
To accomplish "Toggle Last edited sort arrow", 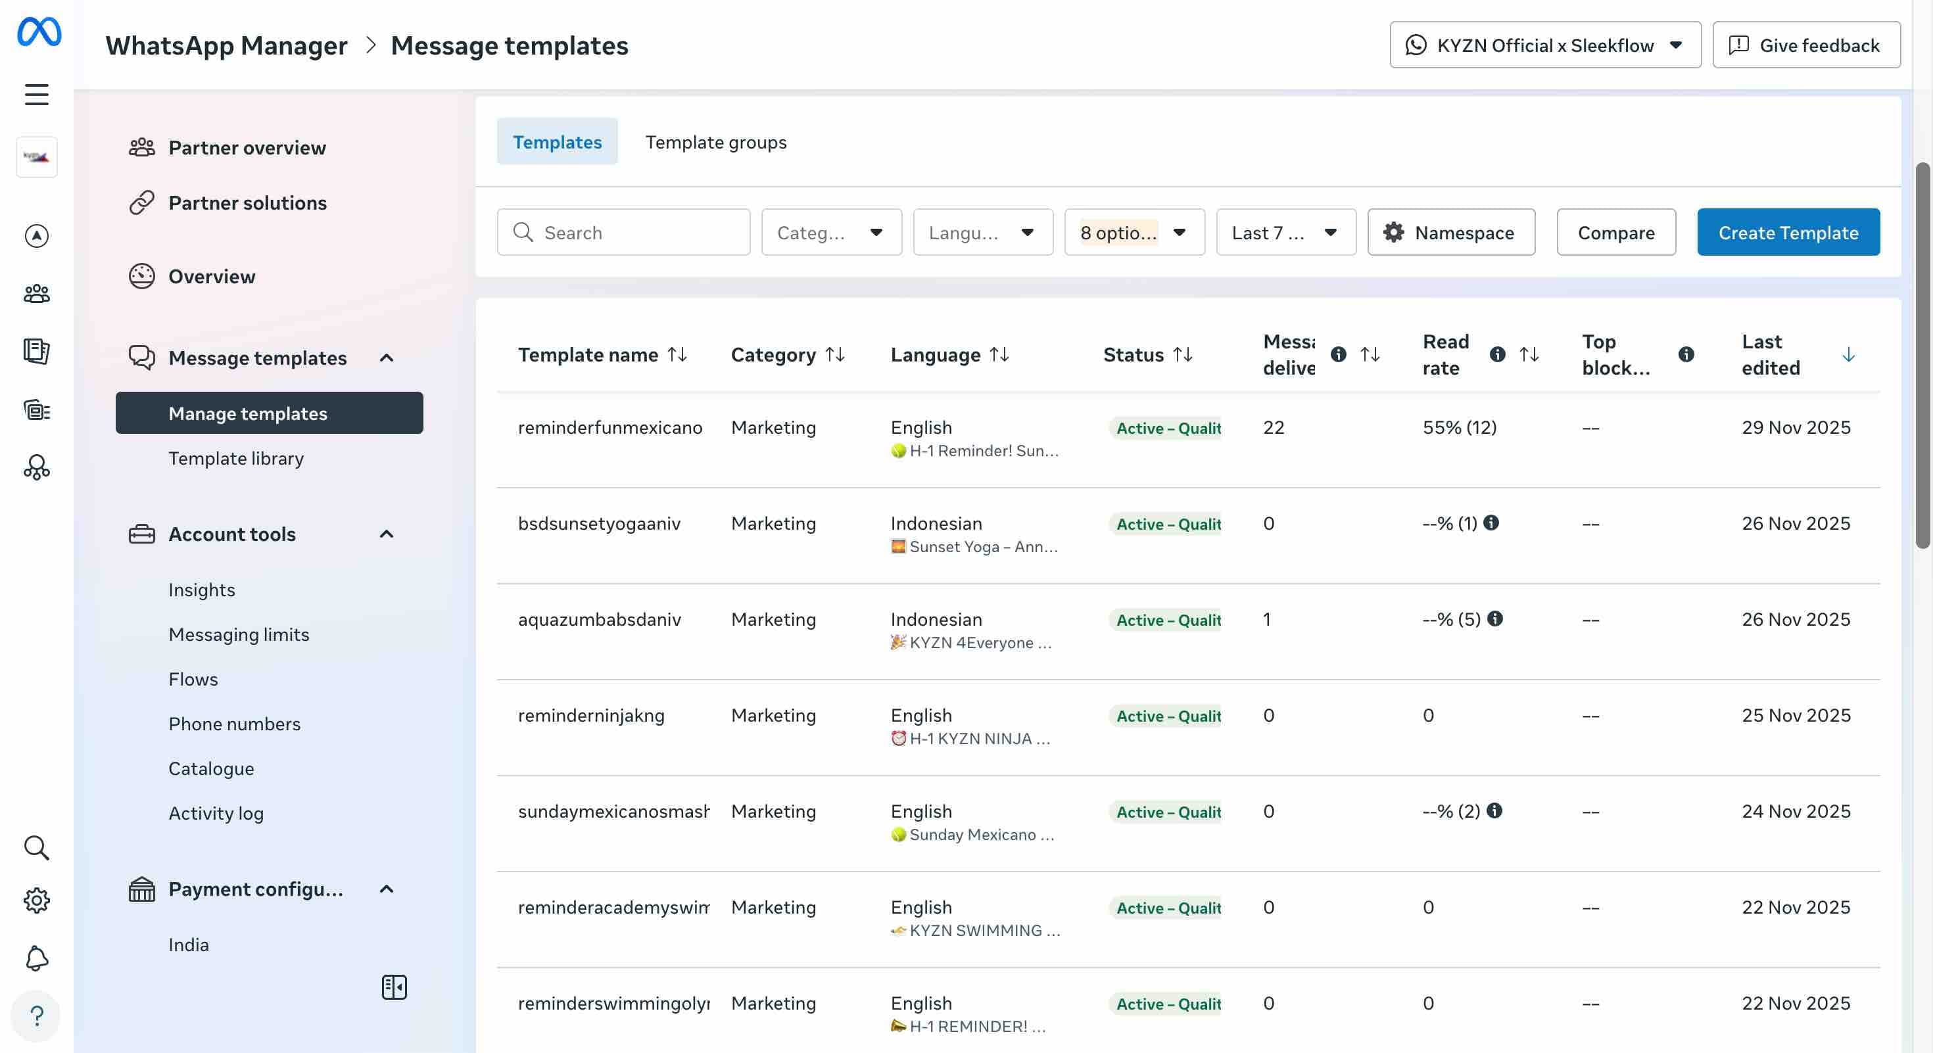I will click(x=1848, y=355).
